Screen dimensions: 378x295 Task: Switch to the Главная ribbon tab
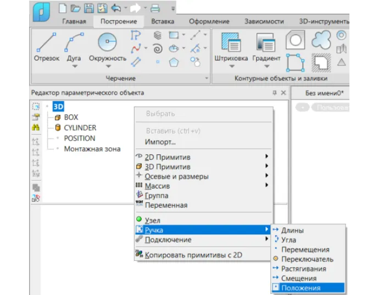[x=74, y=21]
